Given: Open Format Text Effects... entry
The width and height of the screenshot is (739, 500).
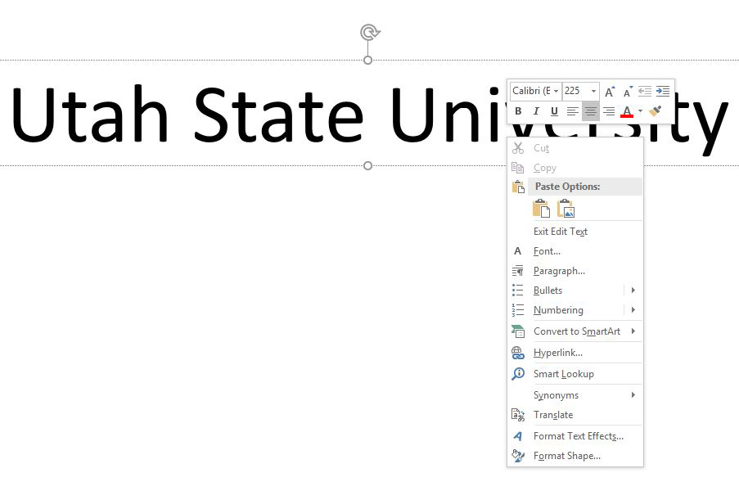Looking at the screenshot, I should click(575, 436).
